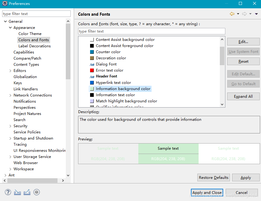Open the Perspectives preference page
The image size is (261, 201).
[x=25, y=108]
